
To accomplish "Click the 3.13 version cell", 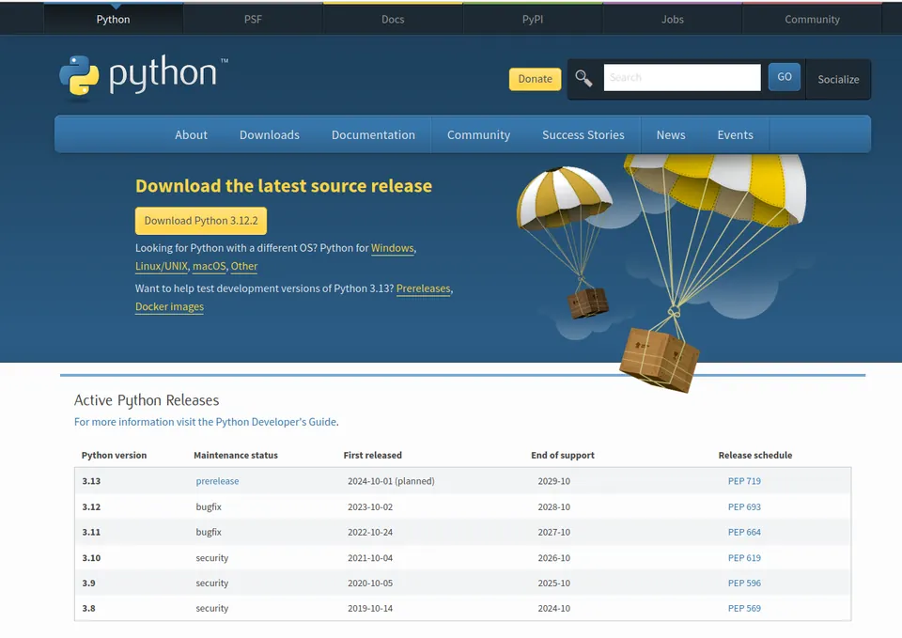I will (x=91, y=481).
